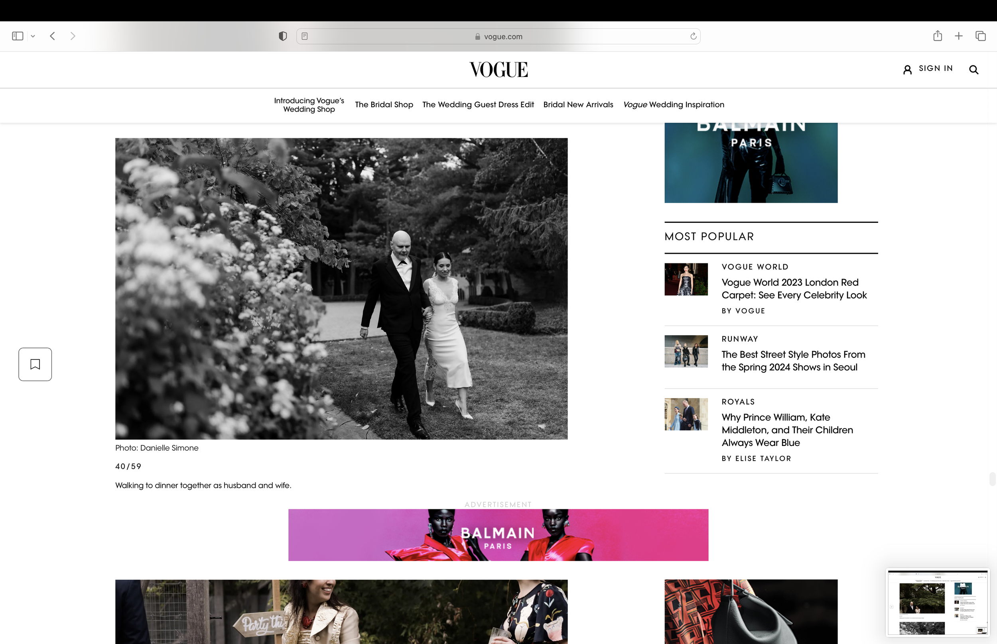Click the Walking to dinner together caption

click(x=203, y=485)
